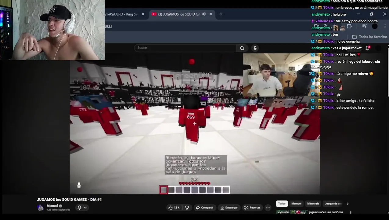Dislike the video with thumbs down
Viewport: 389px width, 220px height.
pyautogui.click(x=187, y=207)
